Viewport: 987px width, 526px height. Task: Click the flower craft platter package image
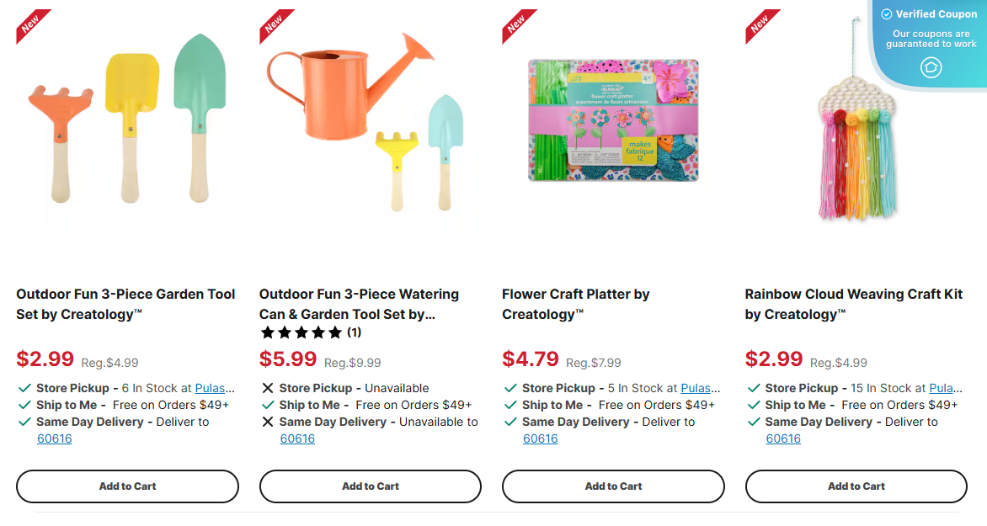[x=612, y=122]
